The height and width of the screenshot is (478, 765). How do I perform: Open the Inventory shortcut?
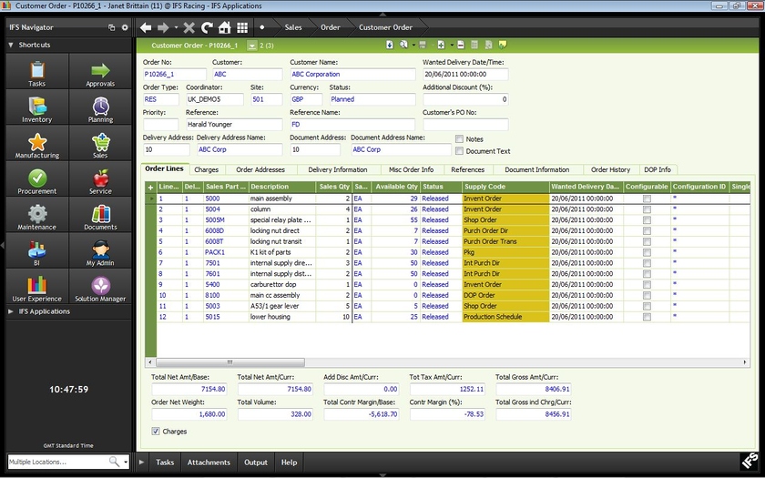click(x=37, y=107)
